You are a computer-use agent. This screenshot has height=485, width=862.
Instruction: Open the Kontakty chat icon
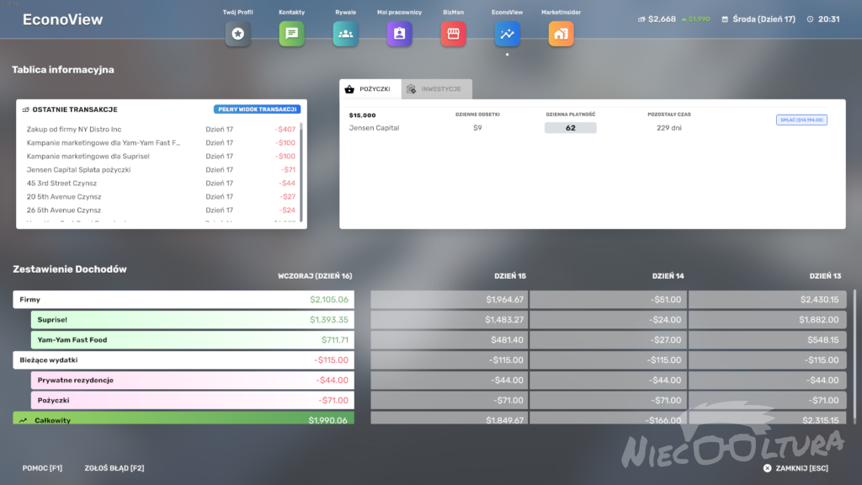pos(291,34)
